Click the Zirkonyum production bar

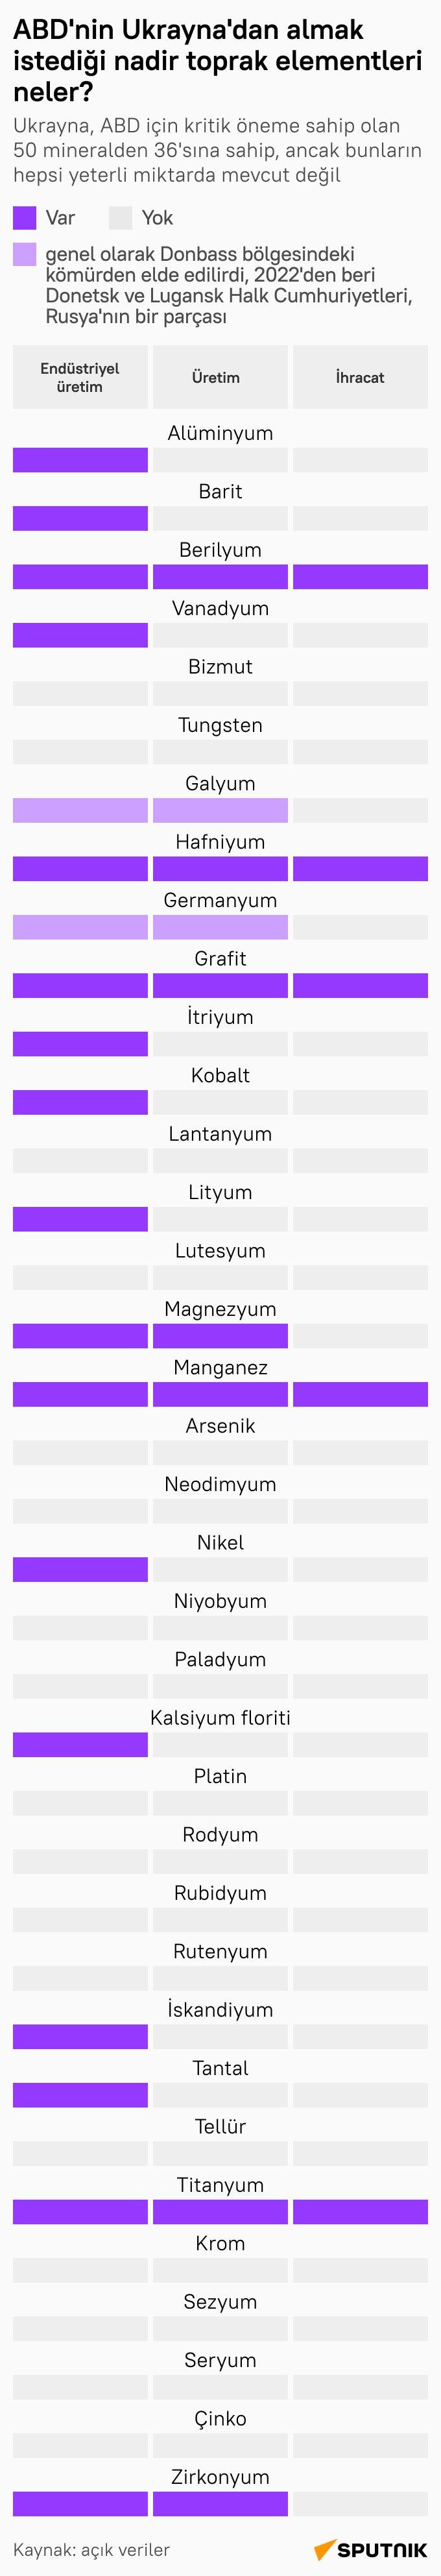click(x=220, y=2503)
